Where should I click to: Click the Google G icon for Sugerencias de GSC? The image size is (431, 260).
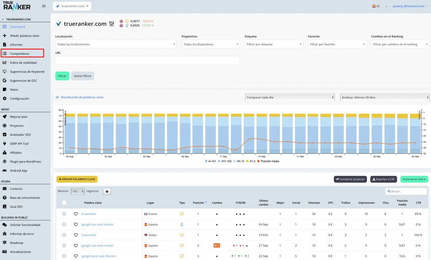[x=4, y=80]
